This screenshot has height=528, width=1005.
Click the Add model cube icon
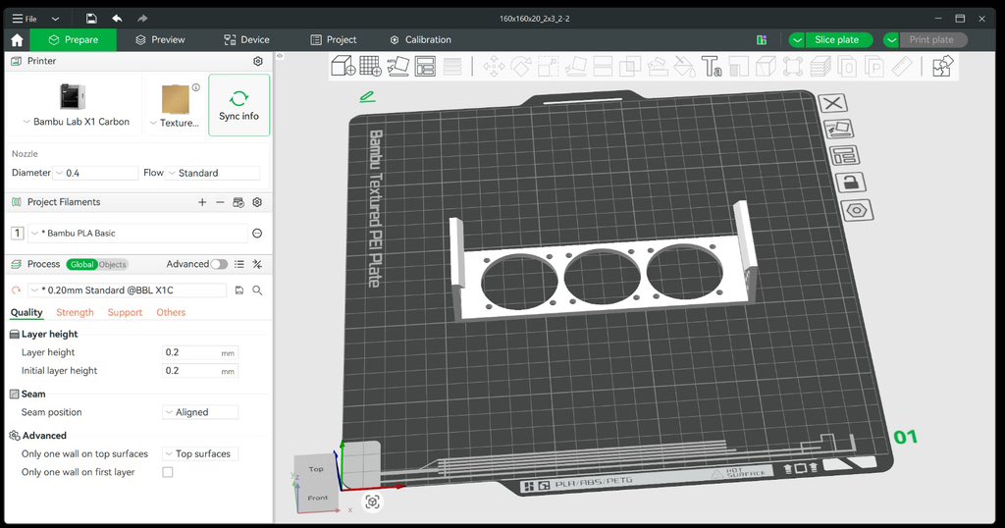pos(343,66)
